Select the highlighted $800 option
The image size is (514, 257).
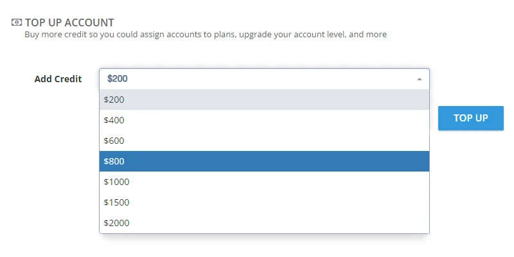264,161
